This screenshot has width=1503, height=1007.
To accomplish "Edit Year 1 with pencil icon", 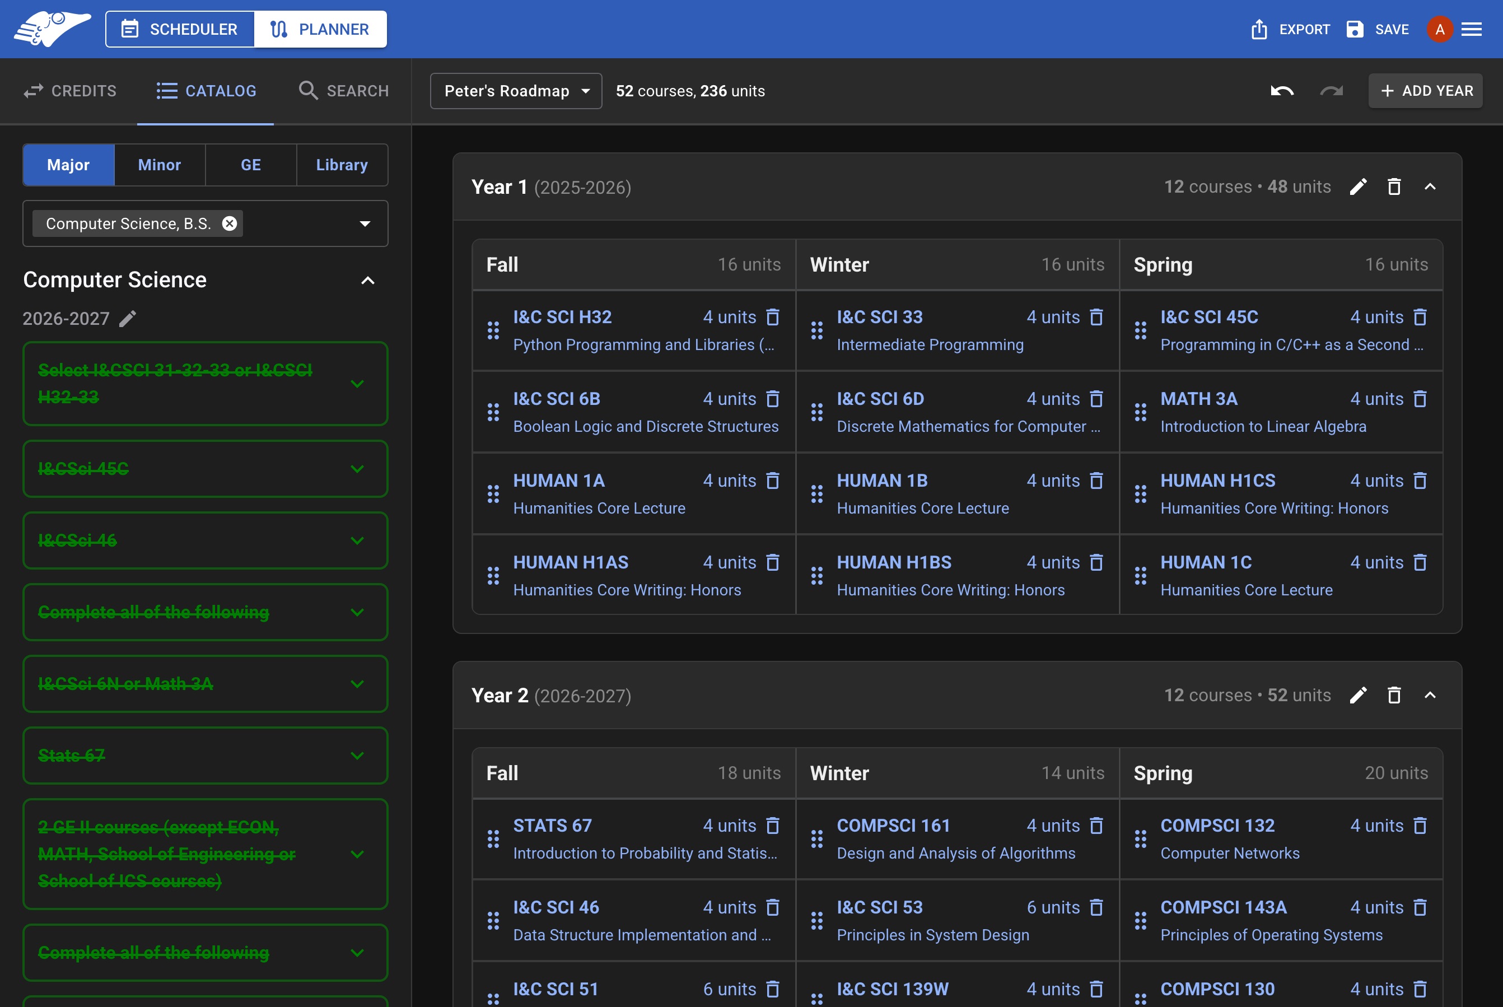I will [x=1358, y=187].
